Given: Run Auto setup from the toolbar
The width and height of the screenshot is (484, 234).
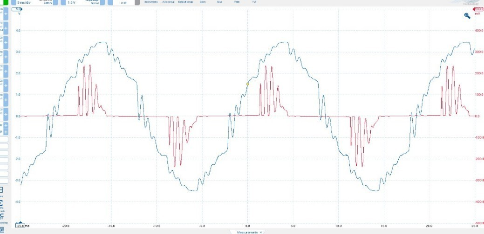Looking at the screenshot, I should (168, 2).
